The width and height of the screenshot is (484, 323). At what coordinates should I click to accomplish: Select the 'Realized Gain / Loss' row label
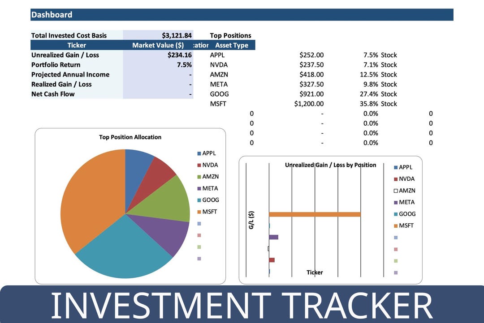click(x=61, y=85)
